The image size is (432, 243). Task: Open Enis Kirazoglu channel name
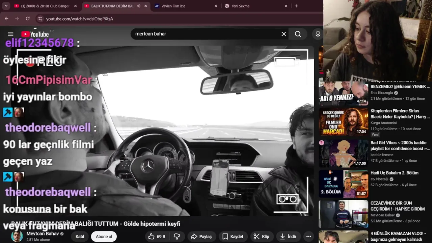pyautogui.click(x=382, y=93)
